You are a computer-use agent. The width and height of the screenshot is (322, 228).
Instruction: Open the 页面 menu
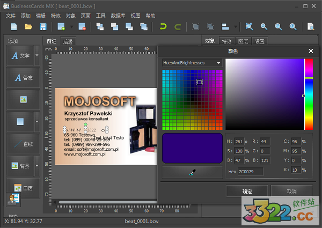tap(86, 16)
